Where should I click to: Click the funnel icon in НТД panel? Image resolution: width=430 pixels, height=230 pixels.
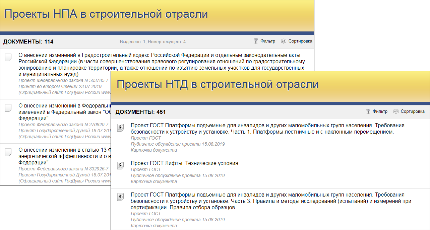coord(368,111)
